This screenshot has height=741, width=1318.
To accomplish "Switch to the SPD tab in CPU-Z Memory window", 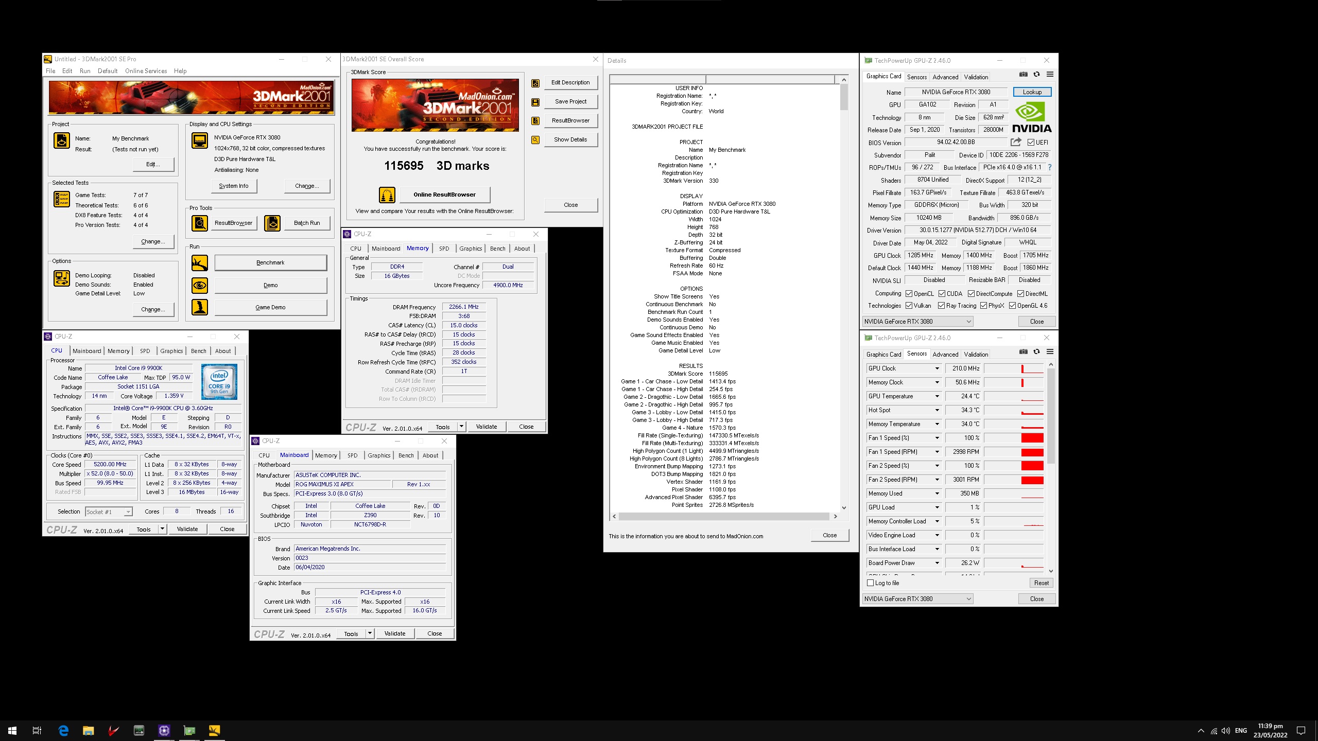I will [444, 249].
